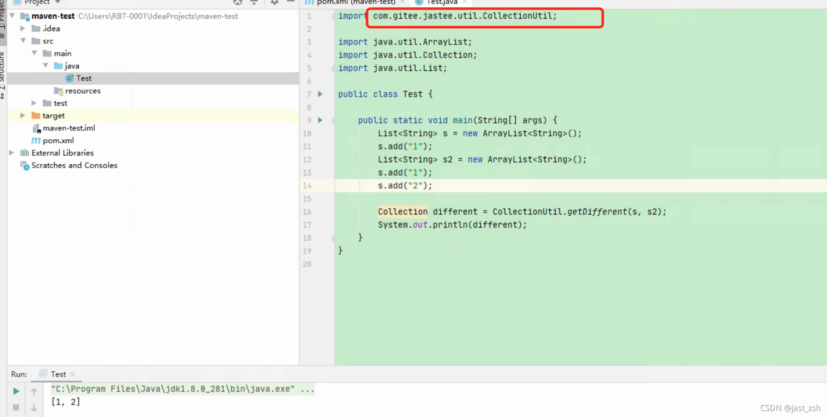Switch to Test.java editor tab
This screenshot has width=827, height=417.
tap(442, 2)
